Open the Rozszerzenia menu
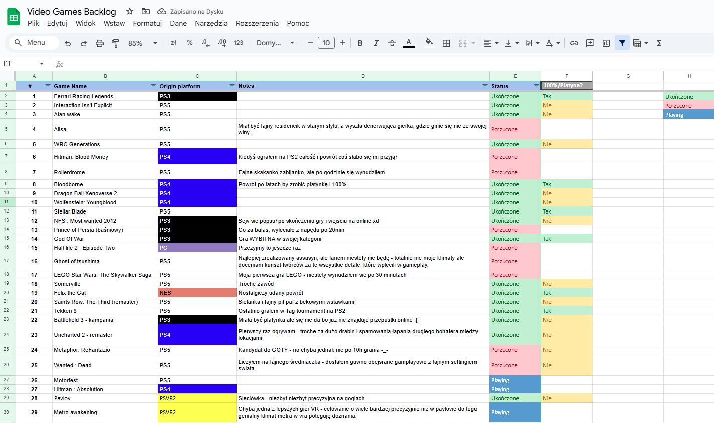714x423 pixels. [x=257, y=23]
